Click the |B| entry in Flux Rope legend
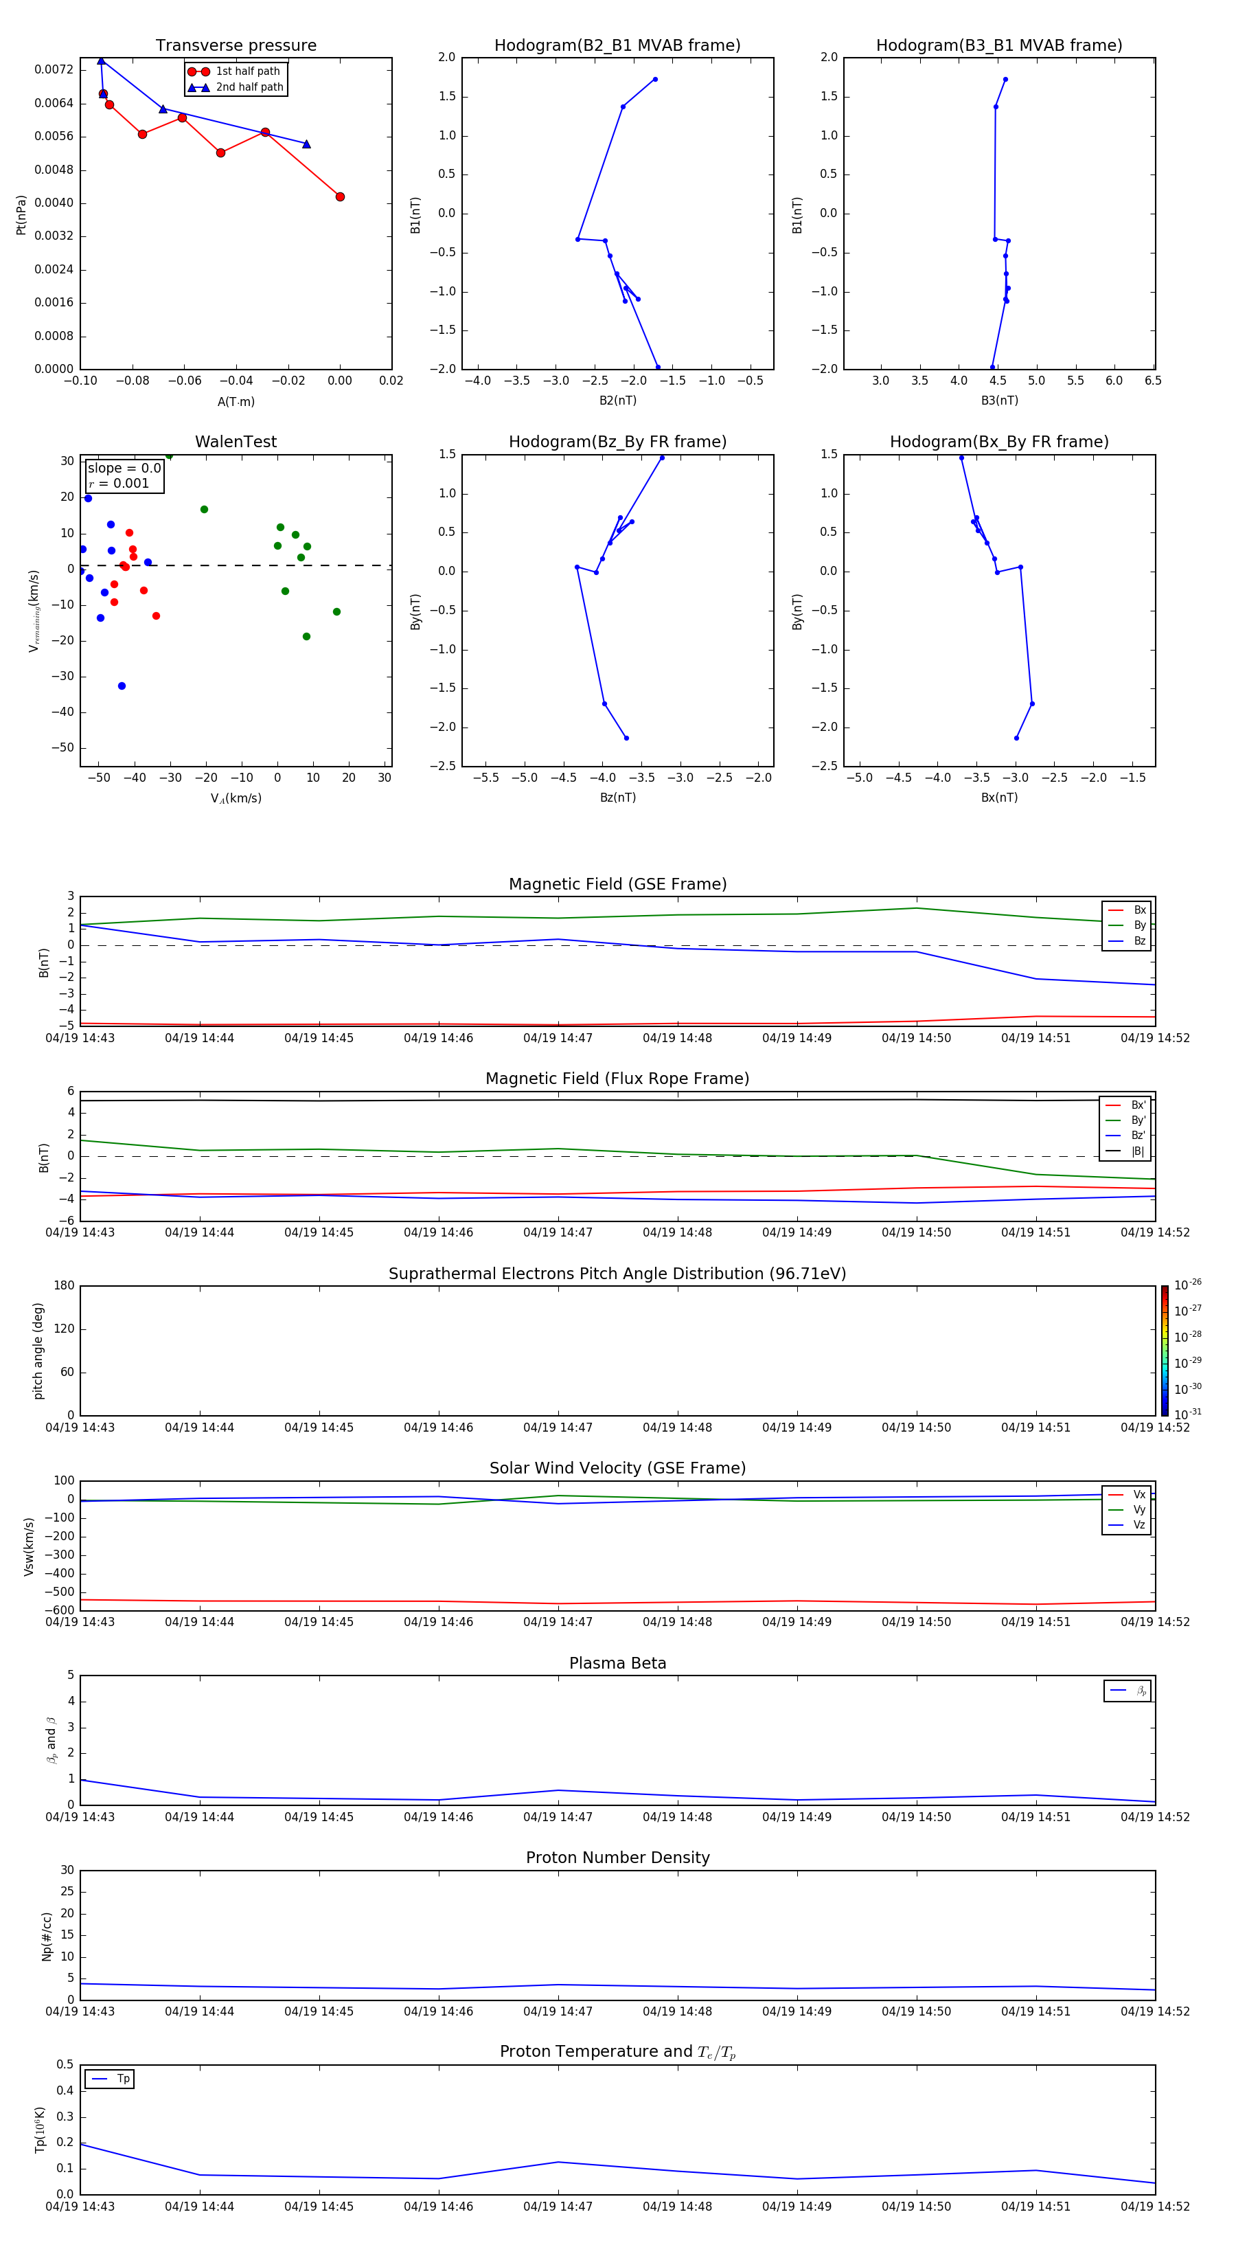 point(1126,1151)
